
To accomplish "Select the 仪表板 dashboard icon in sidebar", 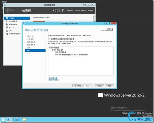I will (7, 18).
